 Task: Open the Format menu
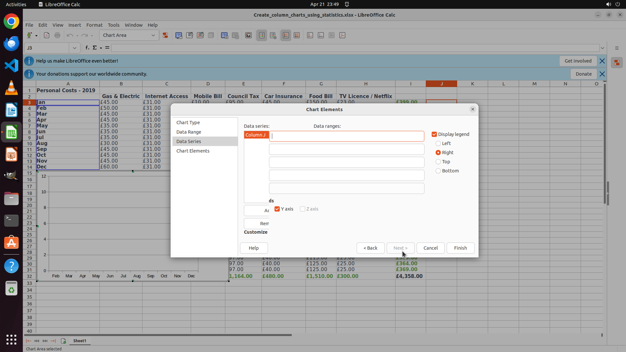(x=94, y=25)
